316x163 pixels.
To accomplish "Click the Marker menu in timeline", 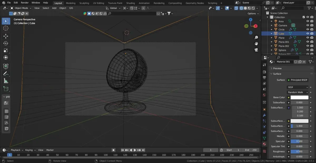I will click(50, 150).
